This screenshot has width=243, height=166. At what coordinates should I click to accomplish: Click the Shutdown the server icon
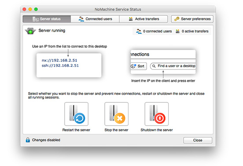[x=157, y=114]
